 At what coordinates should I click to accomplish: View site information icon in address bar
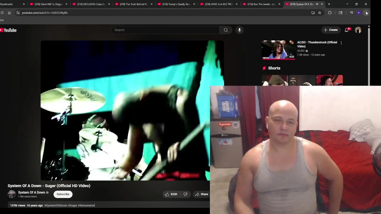[18, 13]
